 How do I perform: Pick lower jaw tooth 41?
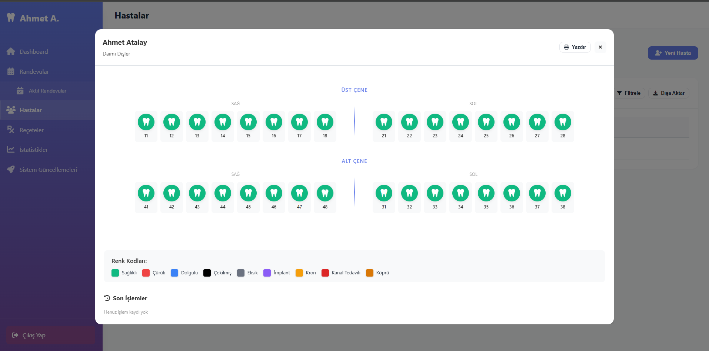pos(146,197)
